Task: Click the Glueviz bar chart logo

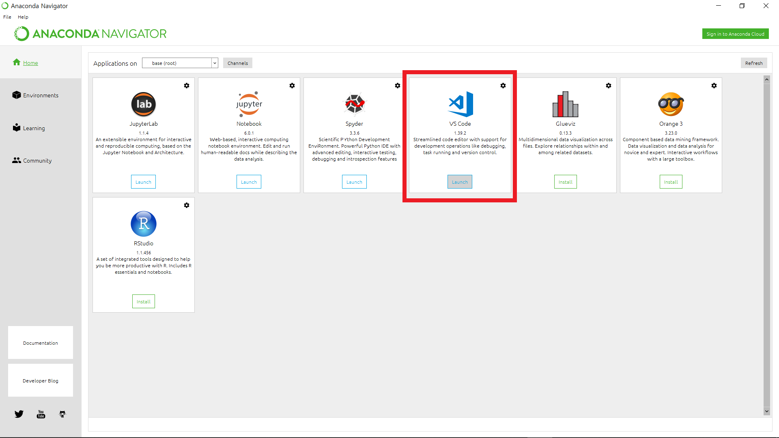Action: click(565, 104)
